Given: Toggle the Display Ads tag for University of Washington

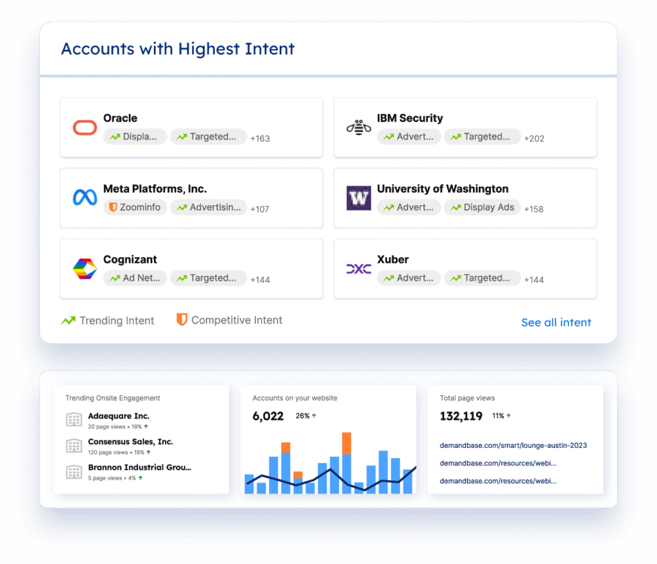Looking at the screenshot, I should coord(482,207).
